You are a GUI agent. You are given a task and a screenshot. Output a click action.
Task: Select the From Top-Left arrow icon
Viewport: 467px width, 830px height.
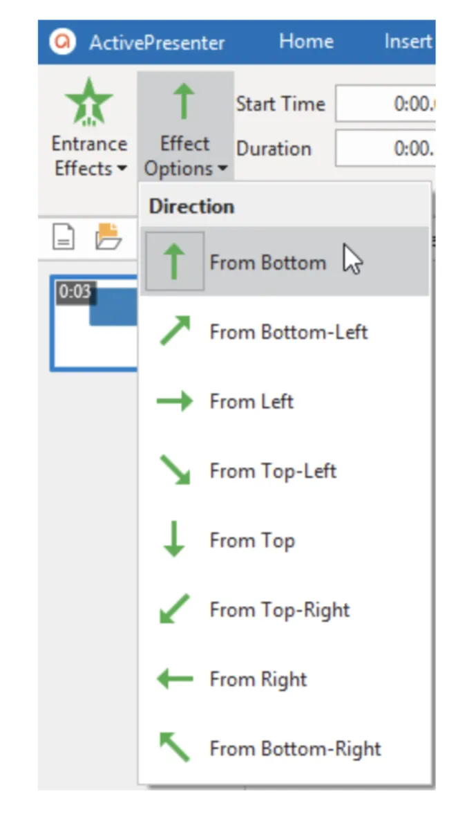[x=174, y=471]
